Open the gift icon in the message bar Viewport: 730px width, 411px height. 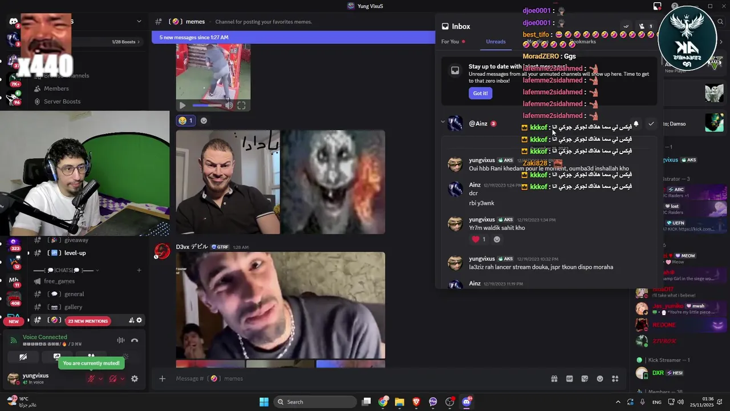[554, 378]
